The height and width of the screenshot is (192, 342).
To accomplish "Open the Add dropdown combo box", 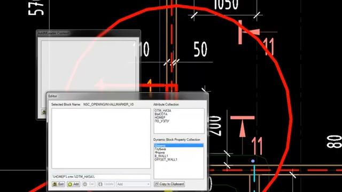I will [x=133, y=184].
